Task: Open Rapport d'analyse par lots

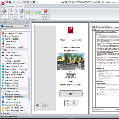Action: pyautogui.click(x=13, y=66)
